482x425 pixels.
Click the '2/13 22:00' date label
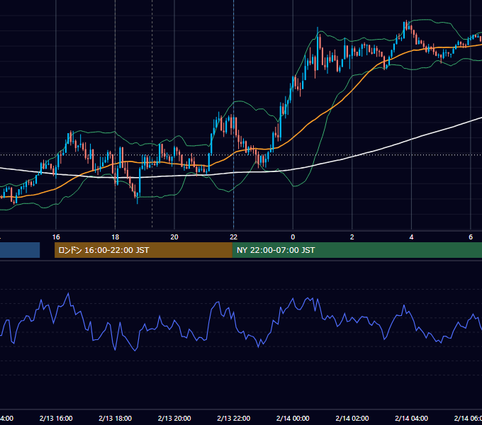click(x=234, y=418)
